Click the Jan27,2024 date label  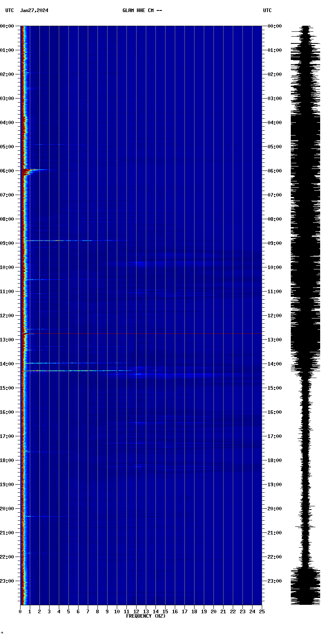tap(34, 10)
